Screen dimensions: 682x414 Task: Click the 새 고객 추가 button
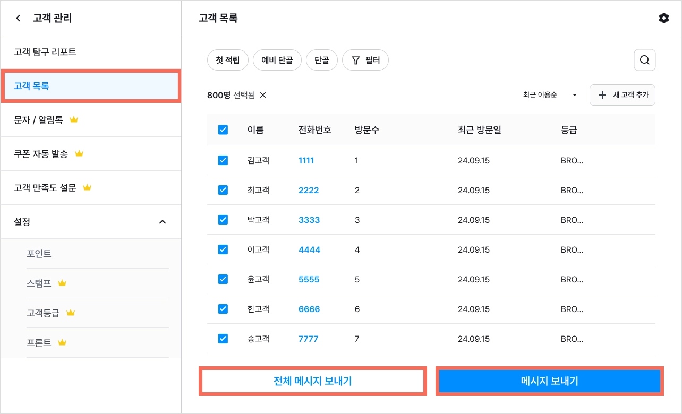click(x=623, y=95)
